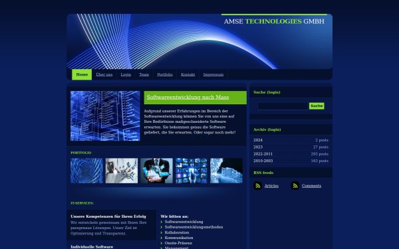
Task: Select the Onsite-Präsenz list item
Action: click(178, 243)
